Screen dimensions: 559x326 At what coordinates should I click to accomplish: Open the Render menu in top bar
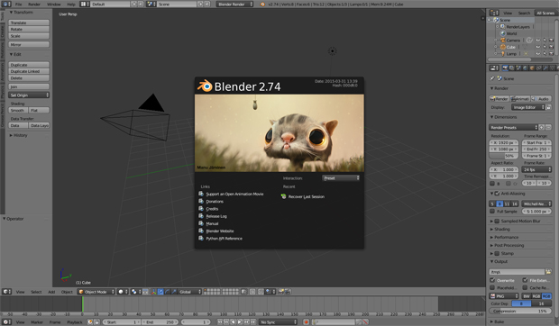pos(34,5)
